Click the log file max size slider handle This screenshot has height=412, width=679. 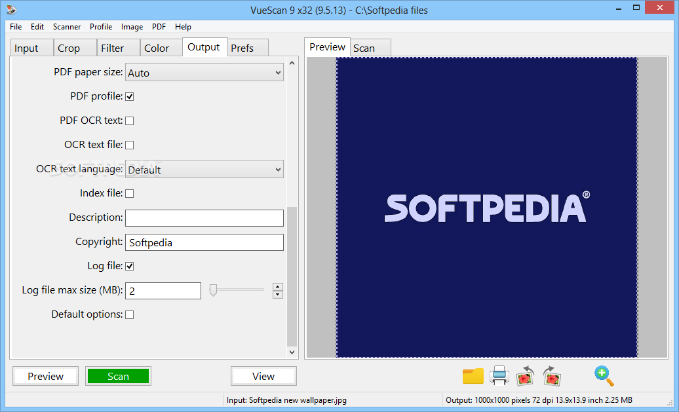(x=213, y=290)
